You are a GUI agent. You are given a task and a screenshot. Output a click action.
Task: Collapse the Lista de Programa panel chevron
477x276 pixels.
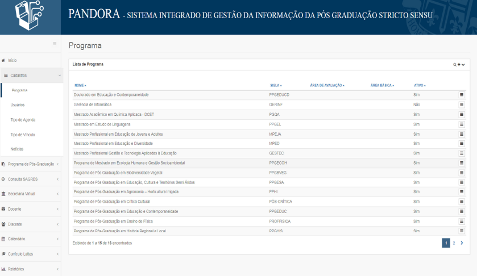pyautogui.click(x=463, y=65)
